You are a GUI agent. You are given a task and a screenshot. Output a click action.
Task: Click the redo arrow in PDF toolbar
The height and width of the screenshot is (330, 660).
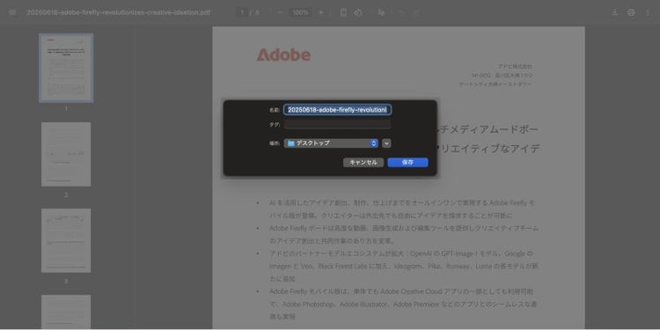416,12
